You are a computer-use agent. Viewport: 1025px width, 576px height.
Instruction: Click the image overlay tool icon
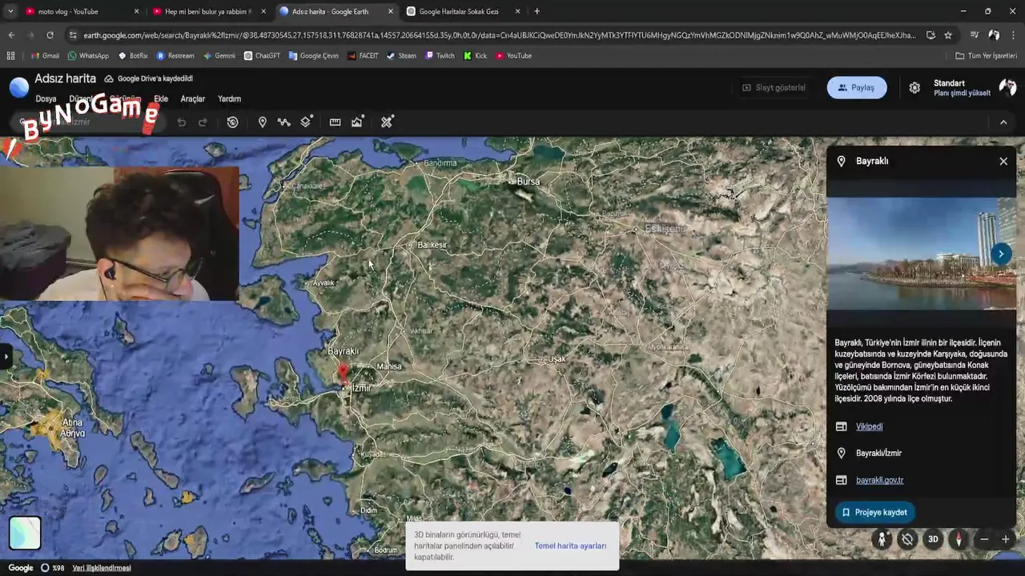[x=357, y=122]
